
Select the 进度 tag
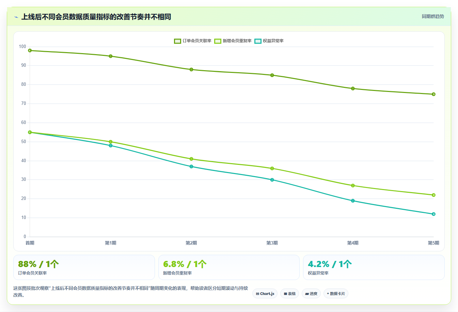(311, 294)
